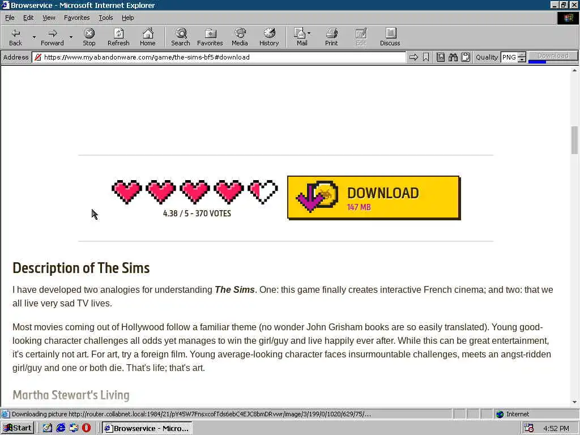Image resolution: width=580 pixels, height=435 pixels.
Task: Click the page icon in the address field
Action: click(38, 57)
